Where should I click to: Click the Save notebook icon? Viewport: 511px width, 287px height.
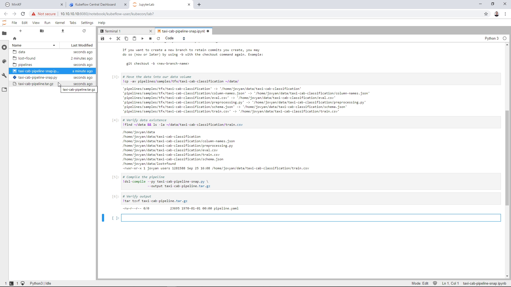click(x=102, y=38)
